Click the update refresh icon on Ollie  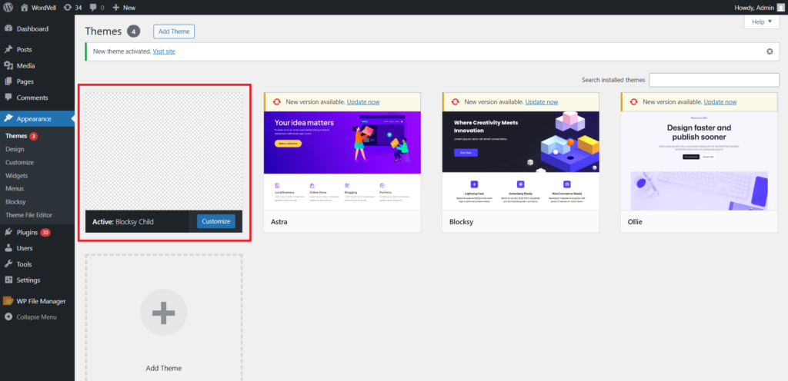(633, 101)
